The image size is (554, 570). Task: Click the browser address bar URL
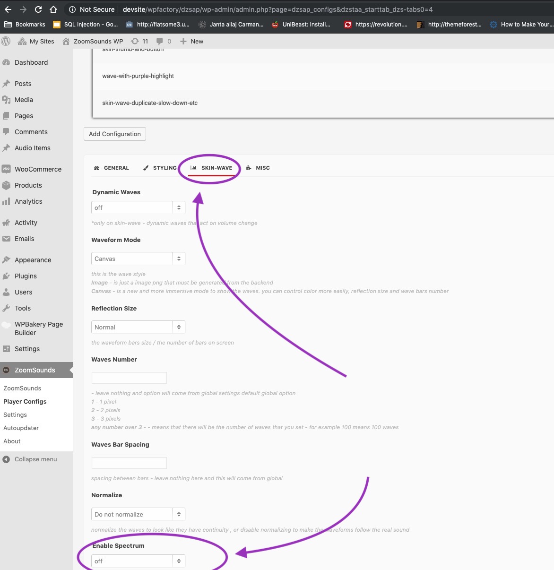278,9
